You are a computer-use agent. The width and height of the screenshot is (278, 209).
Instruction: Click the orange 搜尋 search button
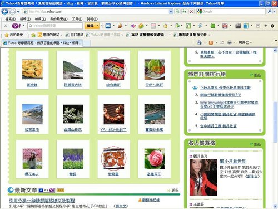[x=90, y=26]
